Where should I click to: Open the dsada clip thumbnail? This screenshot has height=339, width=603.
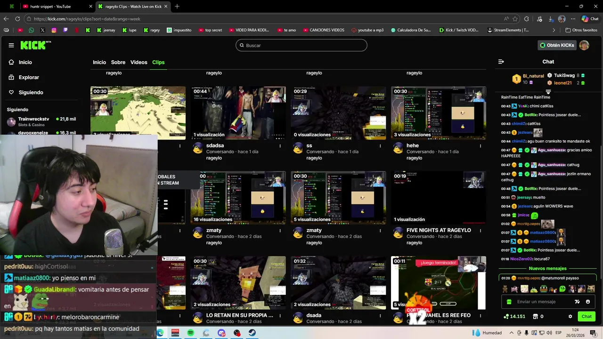point(338,282)
